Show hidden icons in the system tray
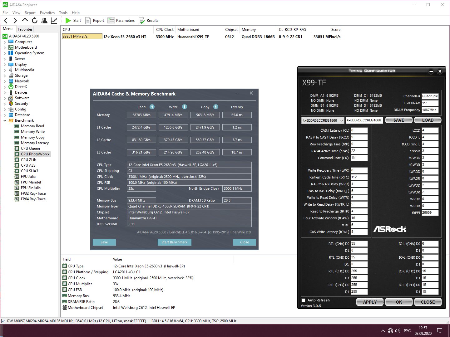This screenshot has height=337, width=450. coord(383,331)
